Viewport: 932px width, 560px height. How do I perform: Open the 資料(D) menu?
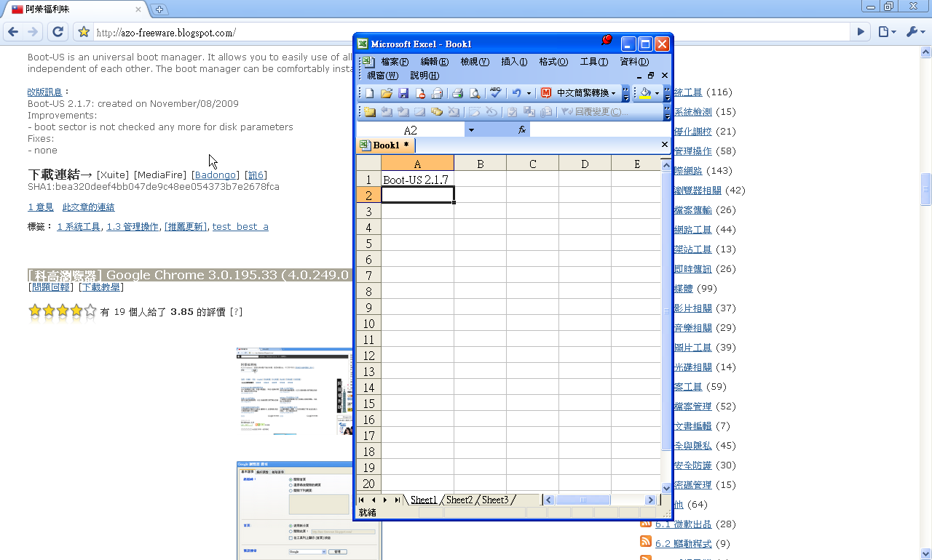point(634,62)
